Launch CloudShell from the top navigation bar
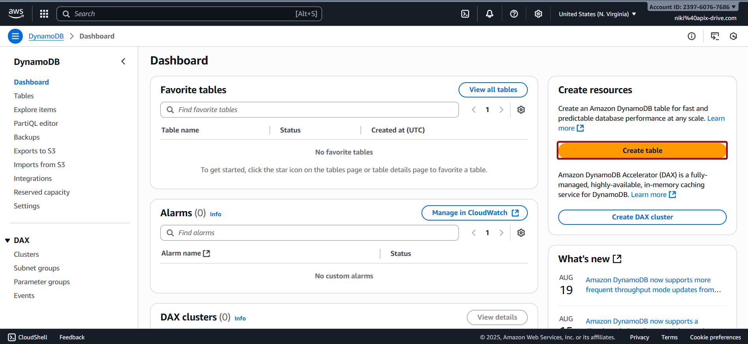Viewport: 748px width, 344px height. click(x=465, y=14)
